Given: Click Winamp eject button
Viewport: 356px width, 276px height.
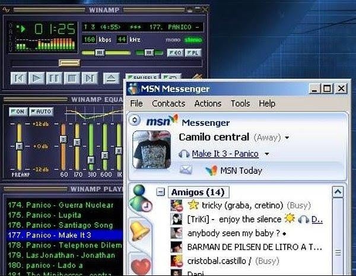Looking at the screenshot, I should pyautogui.click(x=111, y=78).
